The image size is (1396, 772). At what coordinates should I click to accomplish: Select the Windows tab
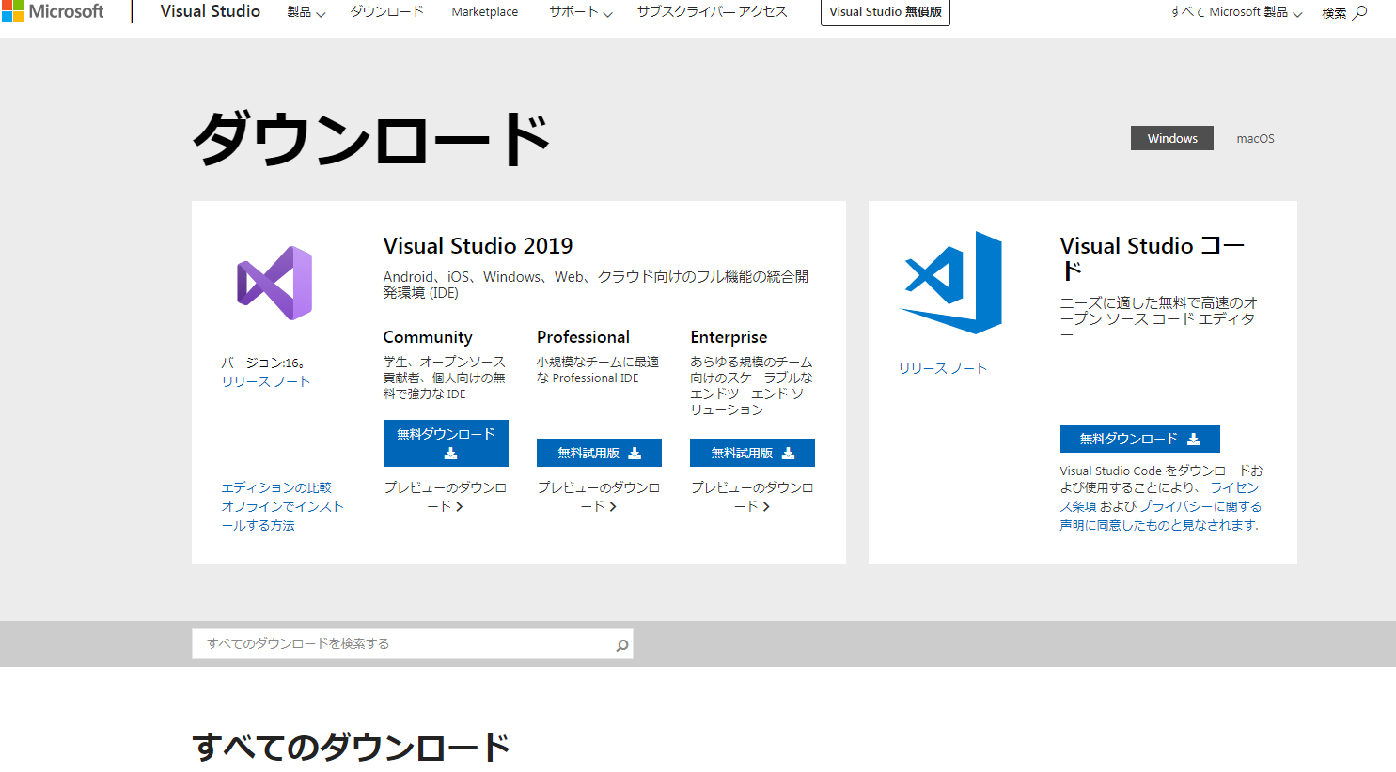pyautogui.click(x=1172, y=138)
